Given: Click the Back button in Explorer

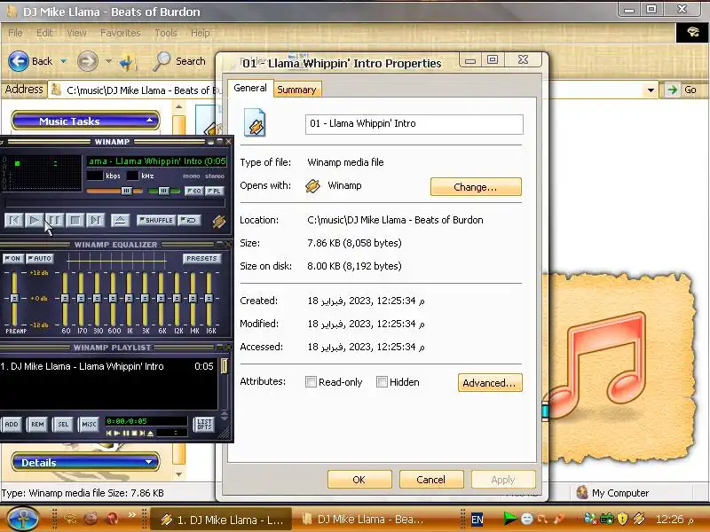Looking at the screenshot, I should pyautogui.click(x=30, y=61).
